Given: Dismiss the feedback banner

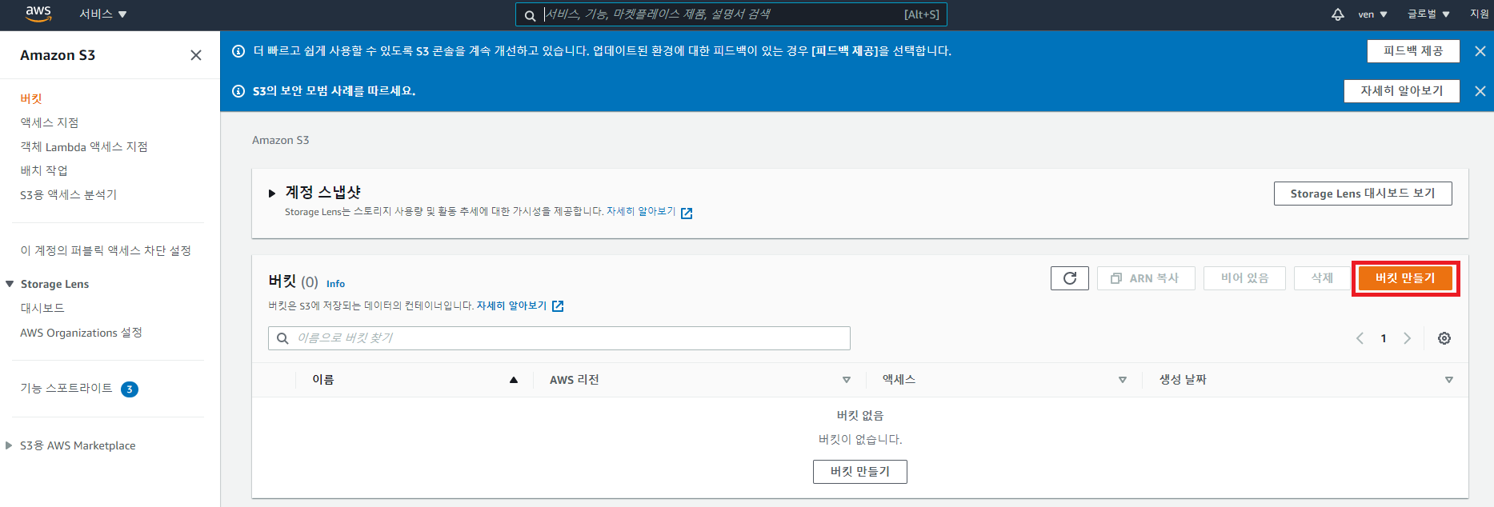Looking at the screenshot, I should (x=1480, y=51).
